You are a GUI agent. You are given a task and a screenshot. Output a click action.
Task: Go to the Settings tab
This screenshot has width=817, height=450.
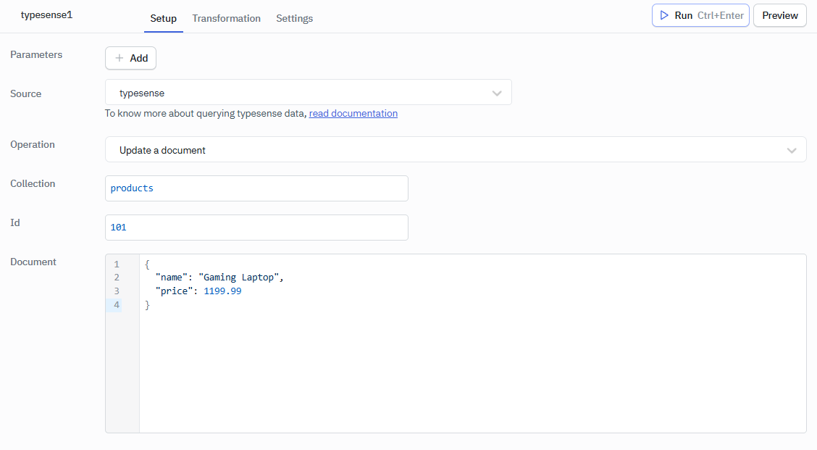pos(294,18)
